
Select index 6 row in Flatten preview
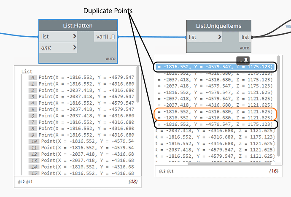pyautogui.click(x=81, y=116)
